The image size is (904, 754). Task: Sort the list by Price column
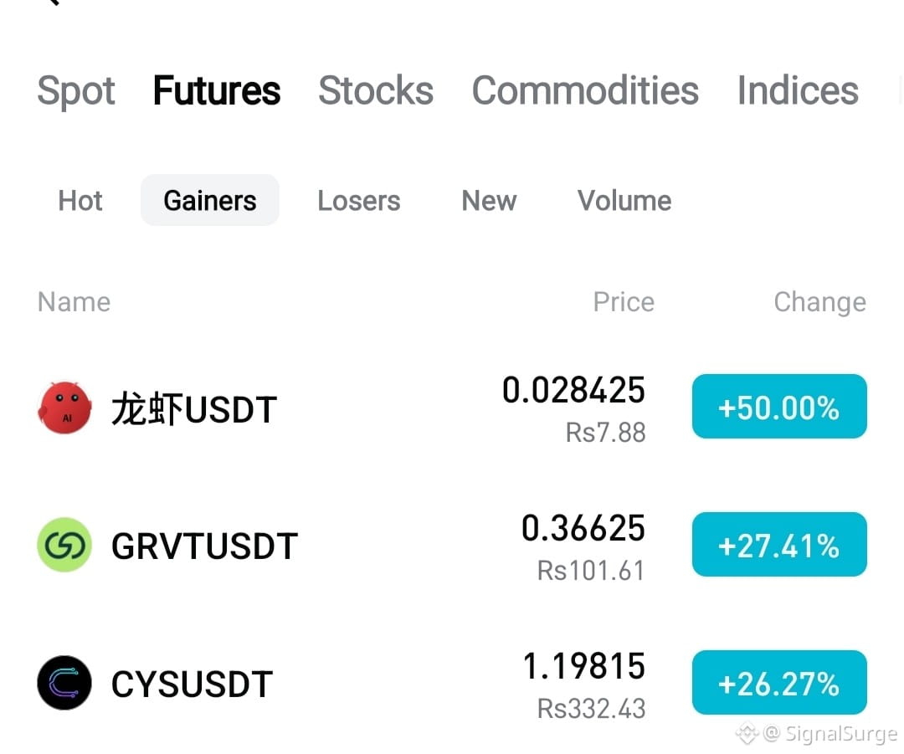(x=624, y=301)
